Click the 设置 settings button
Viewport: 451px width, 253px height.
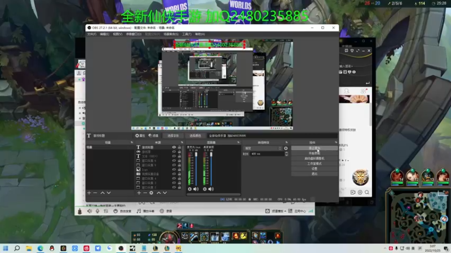pyautogui.click(x=315, y=169)
